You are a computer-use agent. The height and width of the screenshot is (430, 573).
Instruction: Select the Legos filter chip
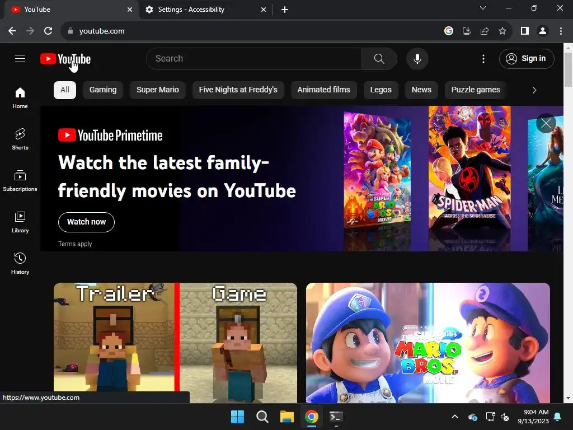point(381,90)
